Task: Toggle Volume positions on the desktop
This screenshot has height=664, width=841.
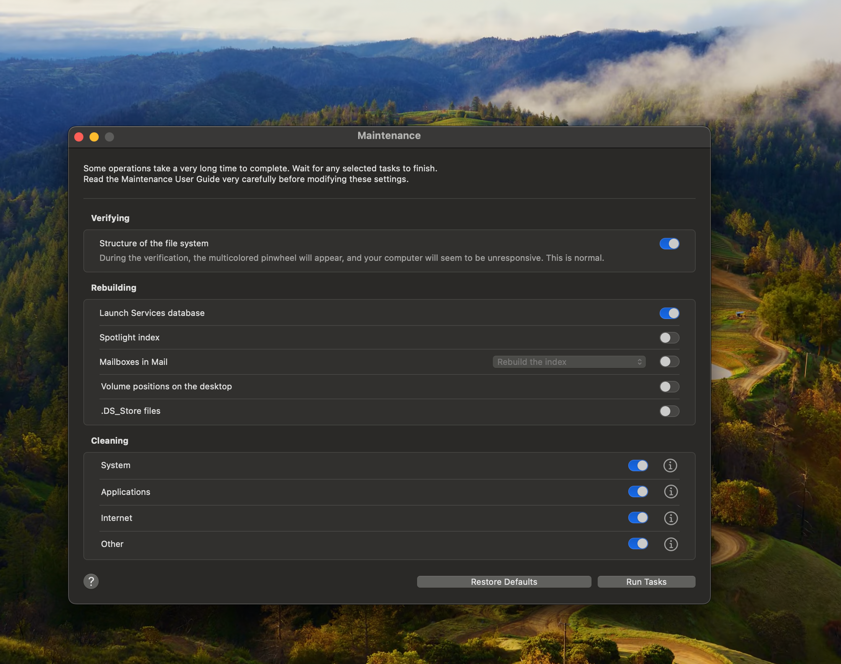Action: click(669, 386)
